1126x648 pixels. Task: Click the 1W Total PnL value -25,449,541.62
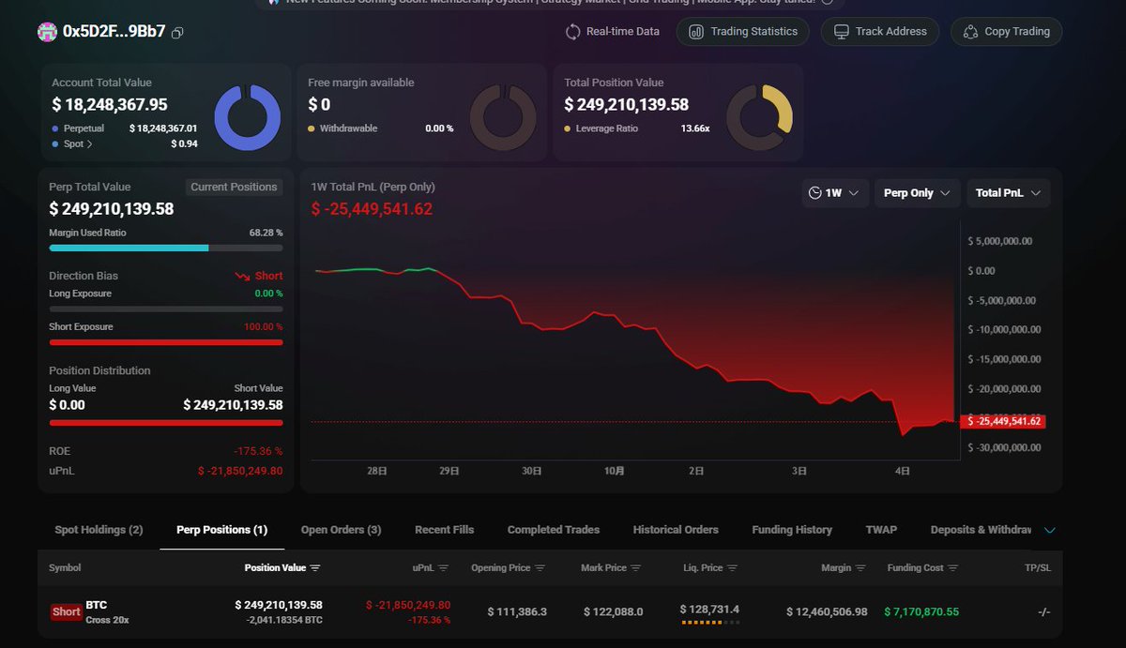click(372, 209)
